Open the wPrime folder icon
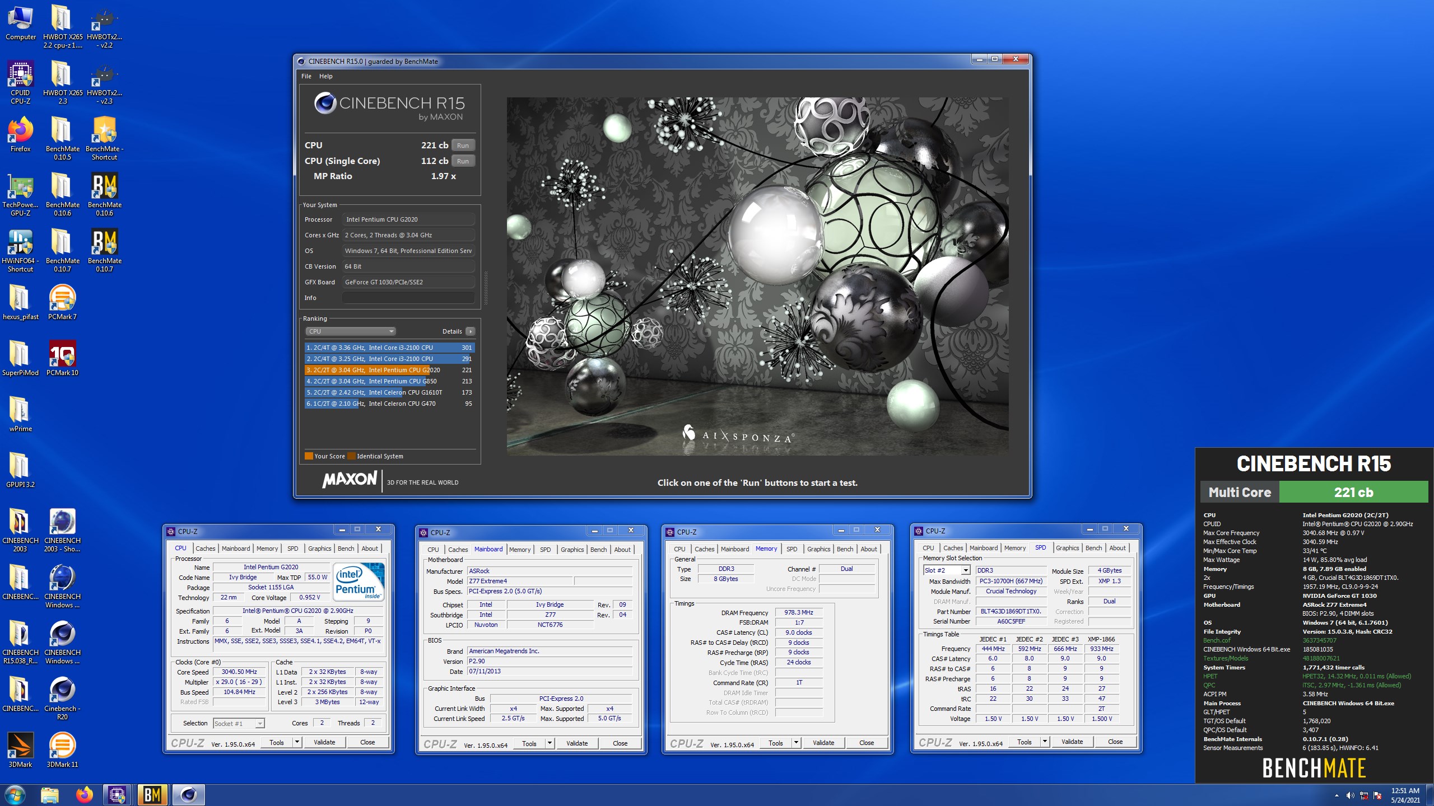 click(21, 414)
